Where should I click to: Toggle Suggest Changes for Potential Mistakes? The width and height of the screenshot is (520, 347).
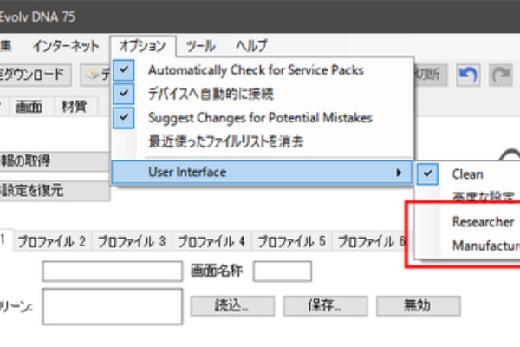262,118
